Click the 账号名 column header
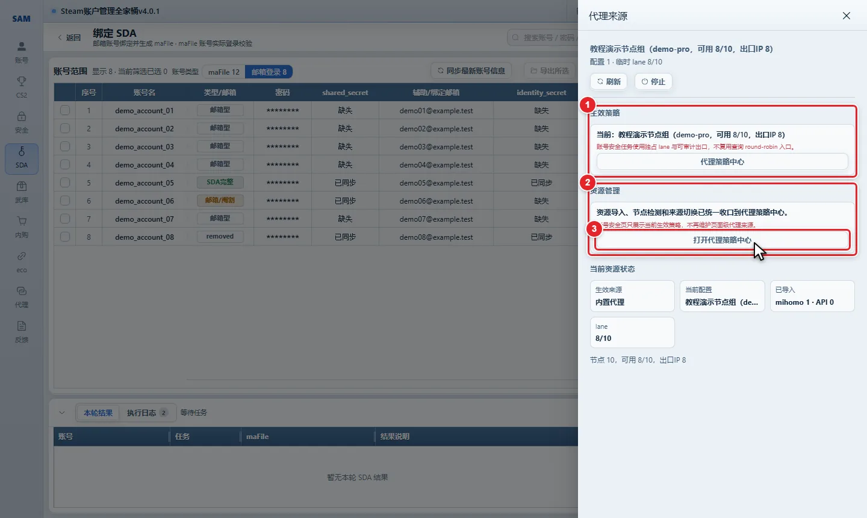Screen dimensions: 867x518 point(144,92)
